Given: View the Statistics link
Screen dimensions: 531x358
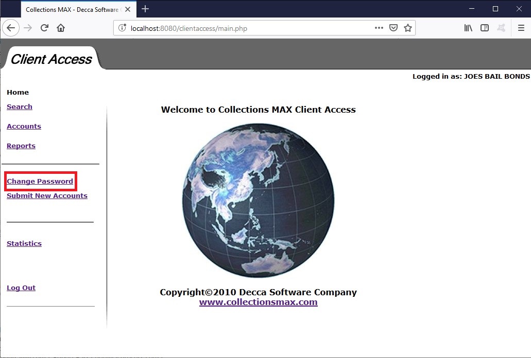Looking at the screenshot, I should [x=24, y=244].
